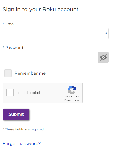The width and height of the screenshot is (115, 153).
Task: Click the Remember me label text
Action: tap(30, 73)
